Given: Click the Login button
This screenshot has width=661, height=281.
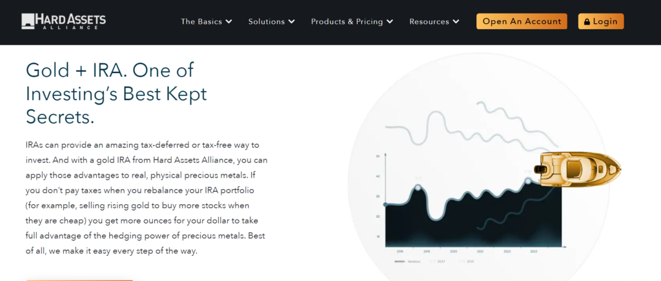Looking at the screenshot, I should (601, 21).
